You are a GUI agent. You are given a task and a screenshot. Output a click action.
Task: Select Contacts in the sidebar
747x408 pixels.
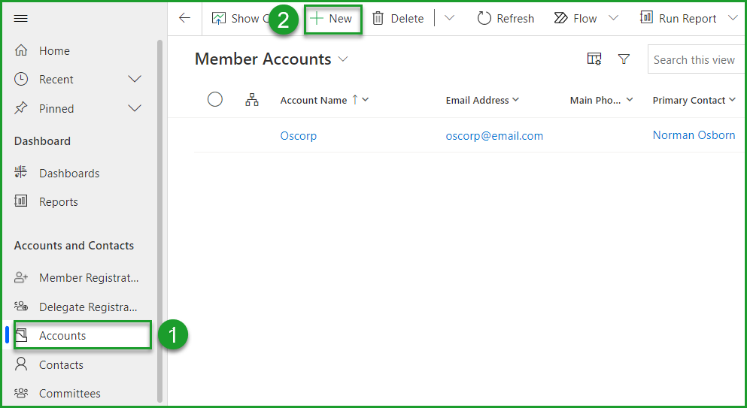pyautogui.click(x=61, y=364)
